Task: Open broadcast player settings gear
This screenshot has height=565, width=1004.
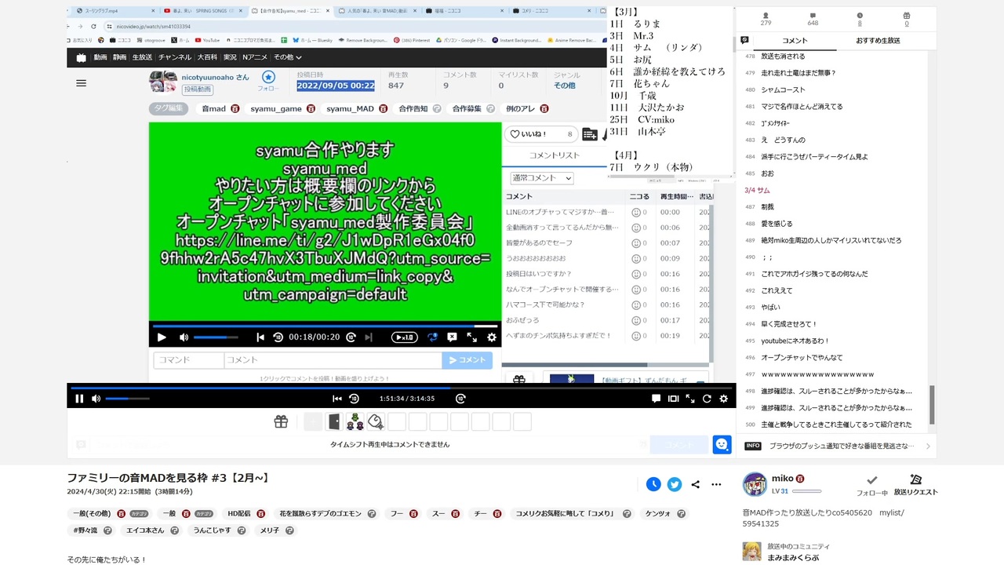Action: (723, 399)
